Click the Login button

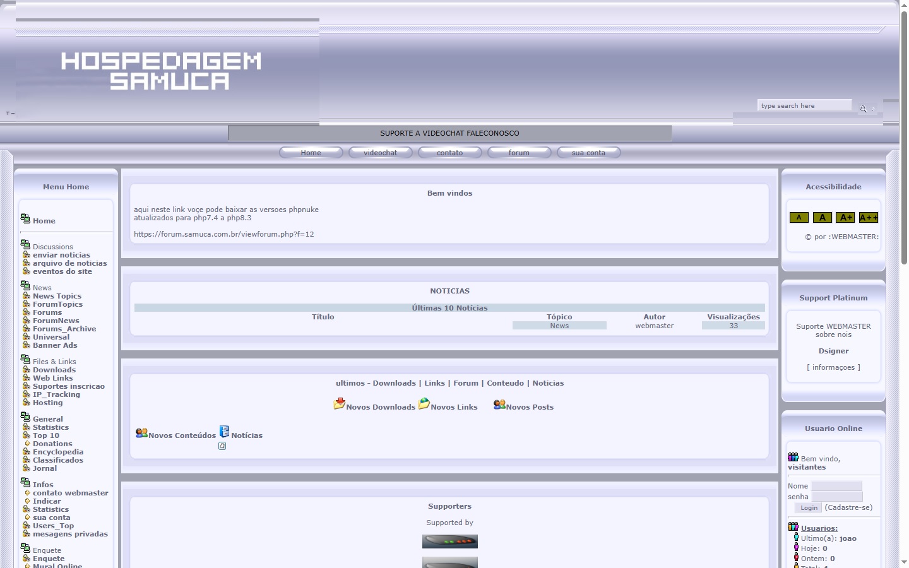(x=809, y=508)
